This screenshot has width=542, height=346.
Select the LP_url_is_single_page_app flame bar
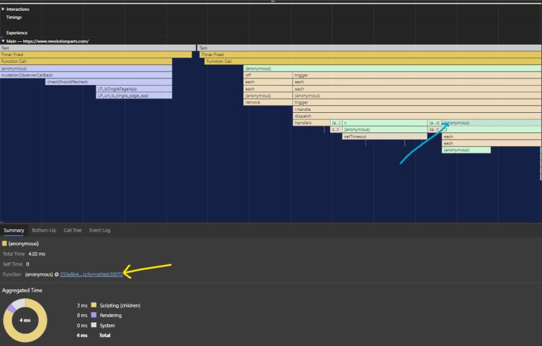(133, 95)
